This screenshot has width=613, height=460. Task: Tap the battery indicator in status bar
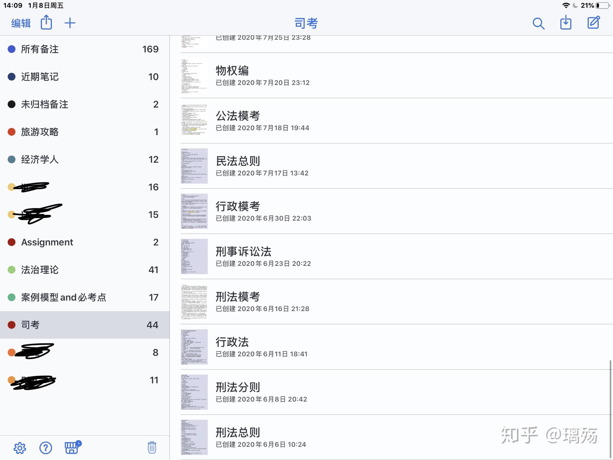(x=602, y=5)
